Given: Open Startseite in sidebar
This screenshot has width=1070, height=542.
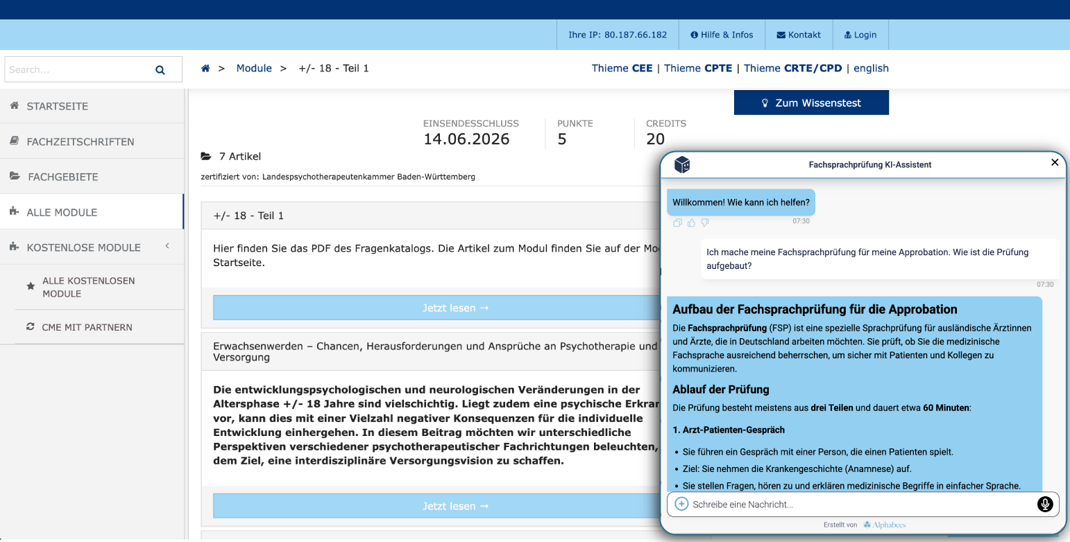Looking at the screenshot, I should (92, 106).
